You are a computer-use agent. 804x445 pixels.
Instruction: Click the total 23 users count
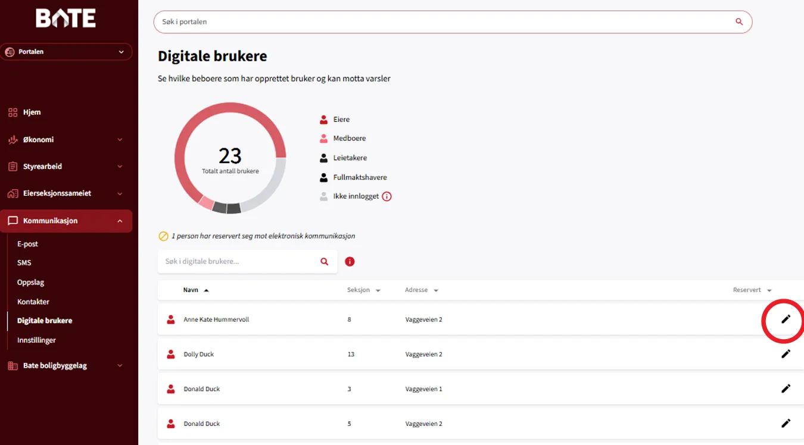(230, 156)
